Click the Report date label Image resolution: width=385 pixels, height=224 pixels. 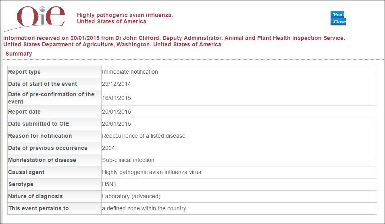(x=24, y=112)
